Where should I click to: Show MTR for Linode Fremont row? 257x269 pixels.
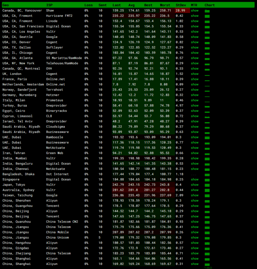[195, 21]
